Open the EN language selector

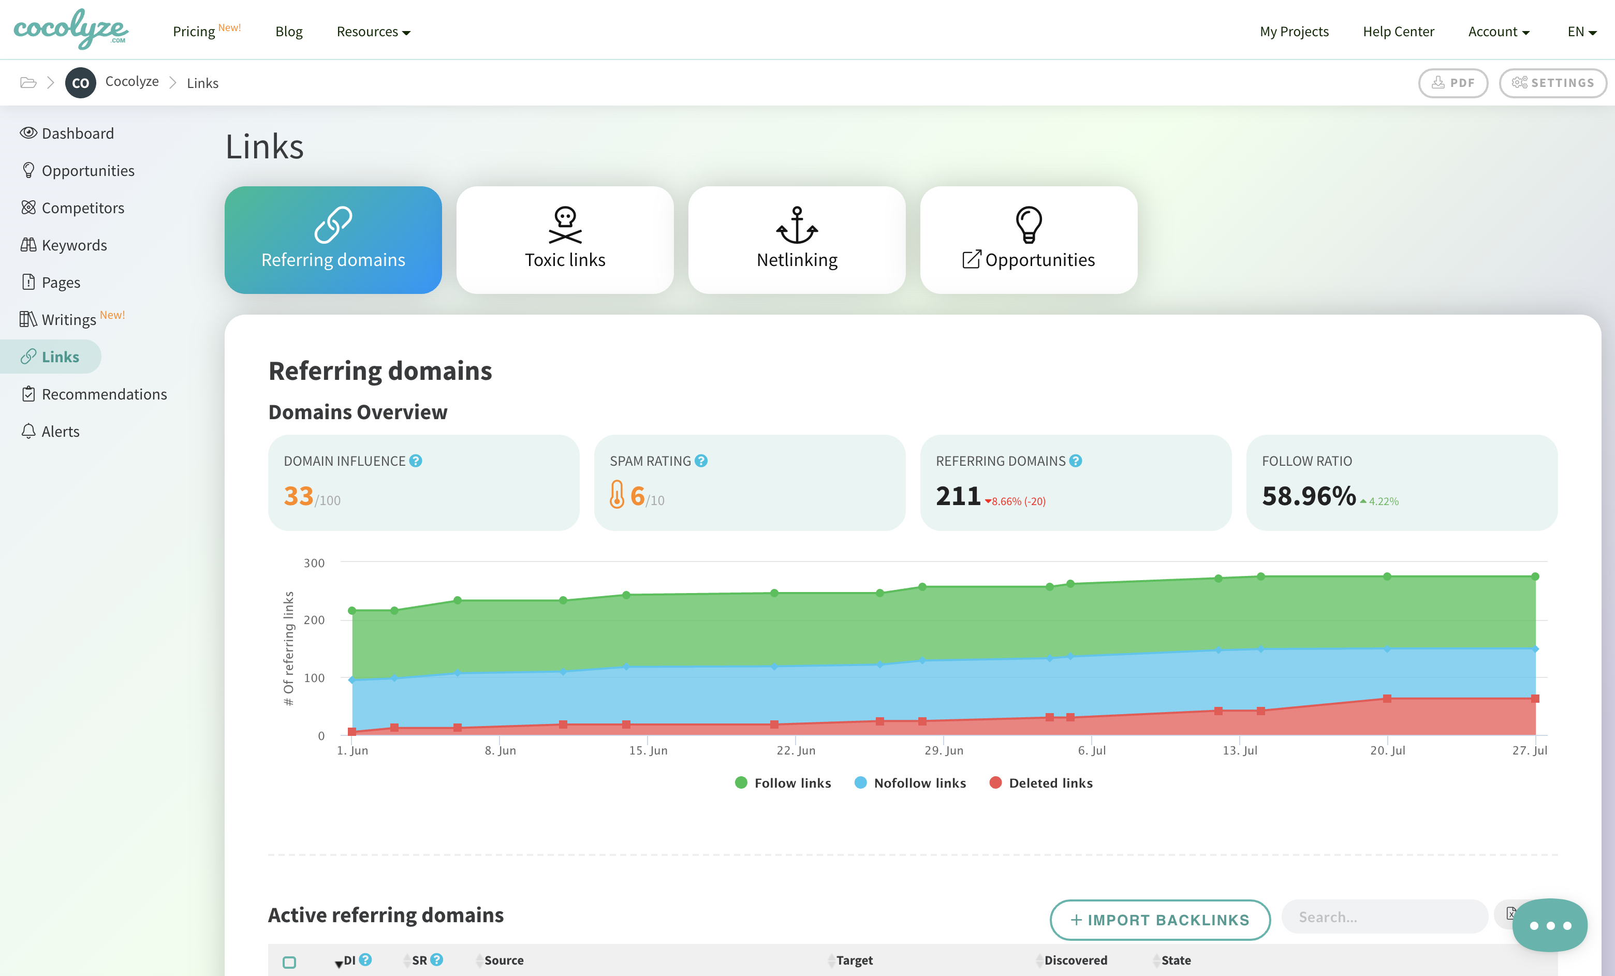(1581, 32)
